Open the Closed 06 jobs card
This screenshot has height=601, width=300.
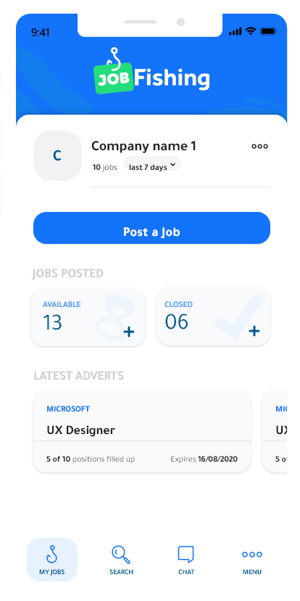[214, 316]
